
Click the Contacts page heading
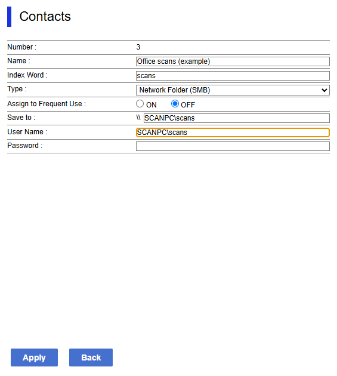45,17
